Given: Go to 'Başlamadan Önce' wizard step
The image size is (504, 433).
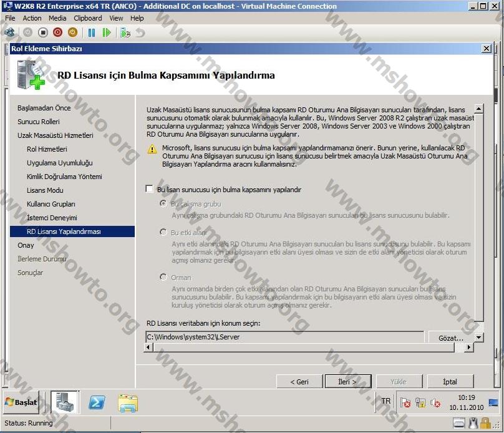Looking at the screenshot, I should (x=44, y=108).
